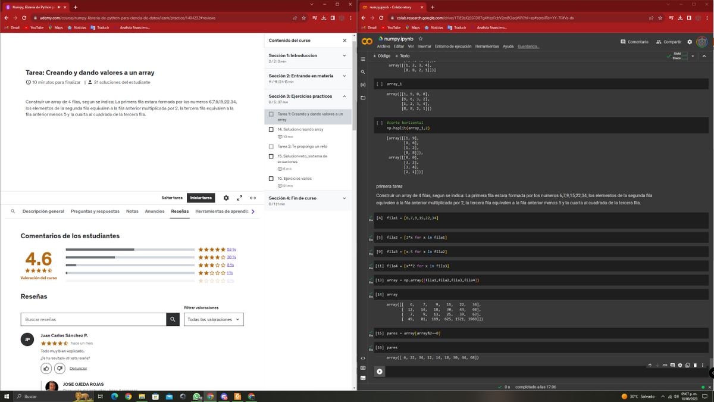
Task: Click Comentario button in Colab
Action: coord(634,42)
